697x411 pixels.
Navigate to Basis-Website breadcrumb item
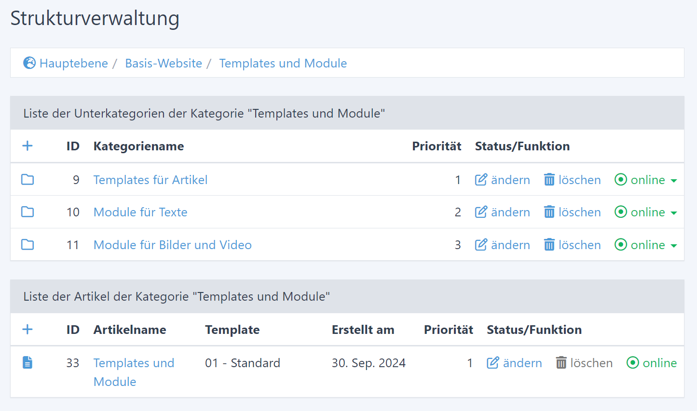pos(164,63)
